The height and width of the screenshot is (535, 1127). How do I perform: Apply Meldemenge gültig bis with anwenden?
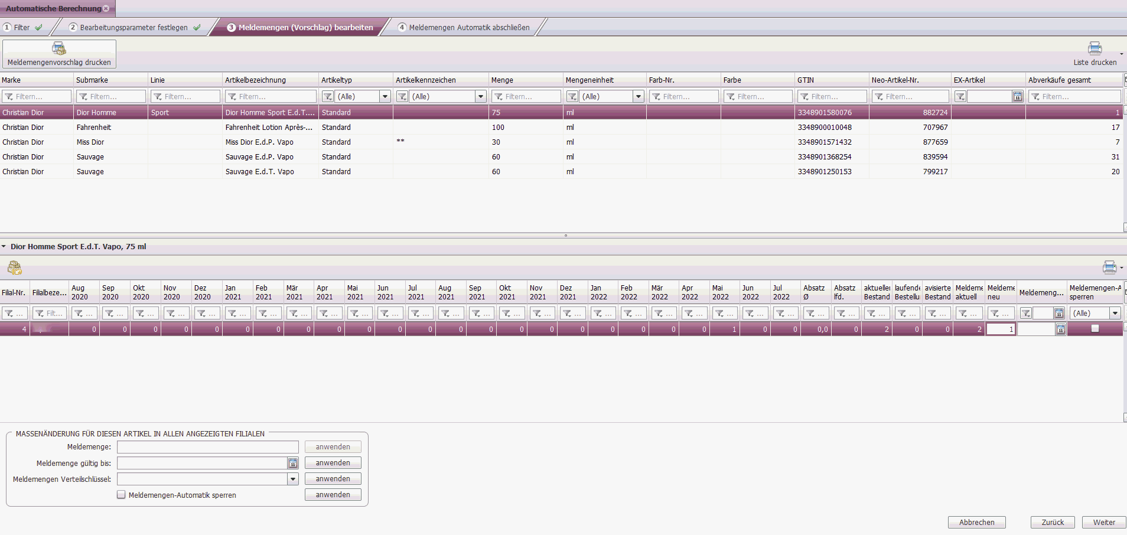tap(333, 463)
